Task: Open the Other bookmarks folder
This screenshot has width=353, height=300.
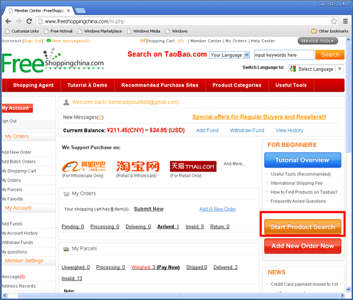Action: click(329, 31)
